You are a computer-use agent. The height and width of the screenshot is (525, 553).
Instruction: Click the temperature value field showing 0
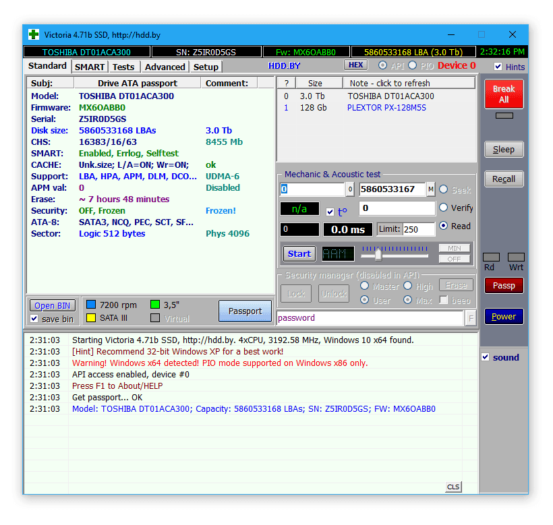coord(397,208)
